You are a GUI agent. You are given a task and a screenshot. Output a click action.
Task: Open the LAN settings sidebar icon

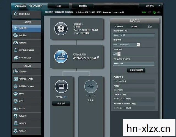(x=15, y=79)
